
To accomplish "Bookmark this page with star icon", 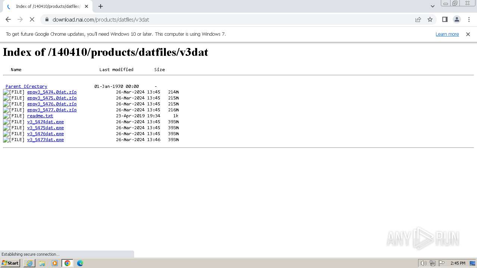I will click(430, 19).
